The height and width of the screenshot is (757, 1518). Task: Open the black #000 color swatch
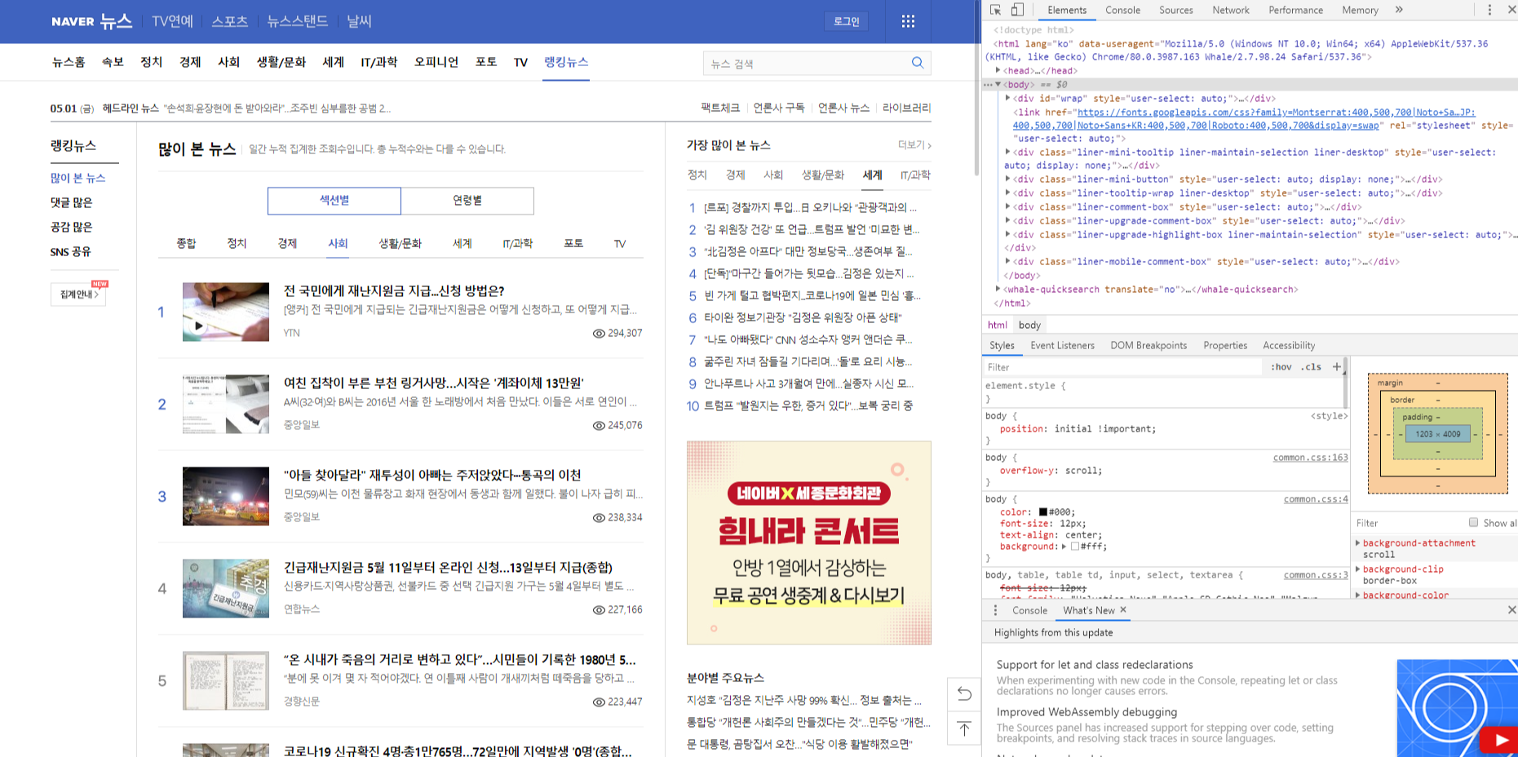pyautogui.click(x=1043, y=512)
